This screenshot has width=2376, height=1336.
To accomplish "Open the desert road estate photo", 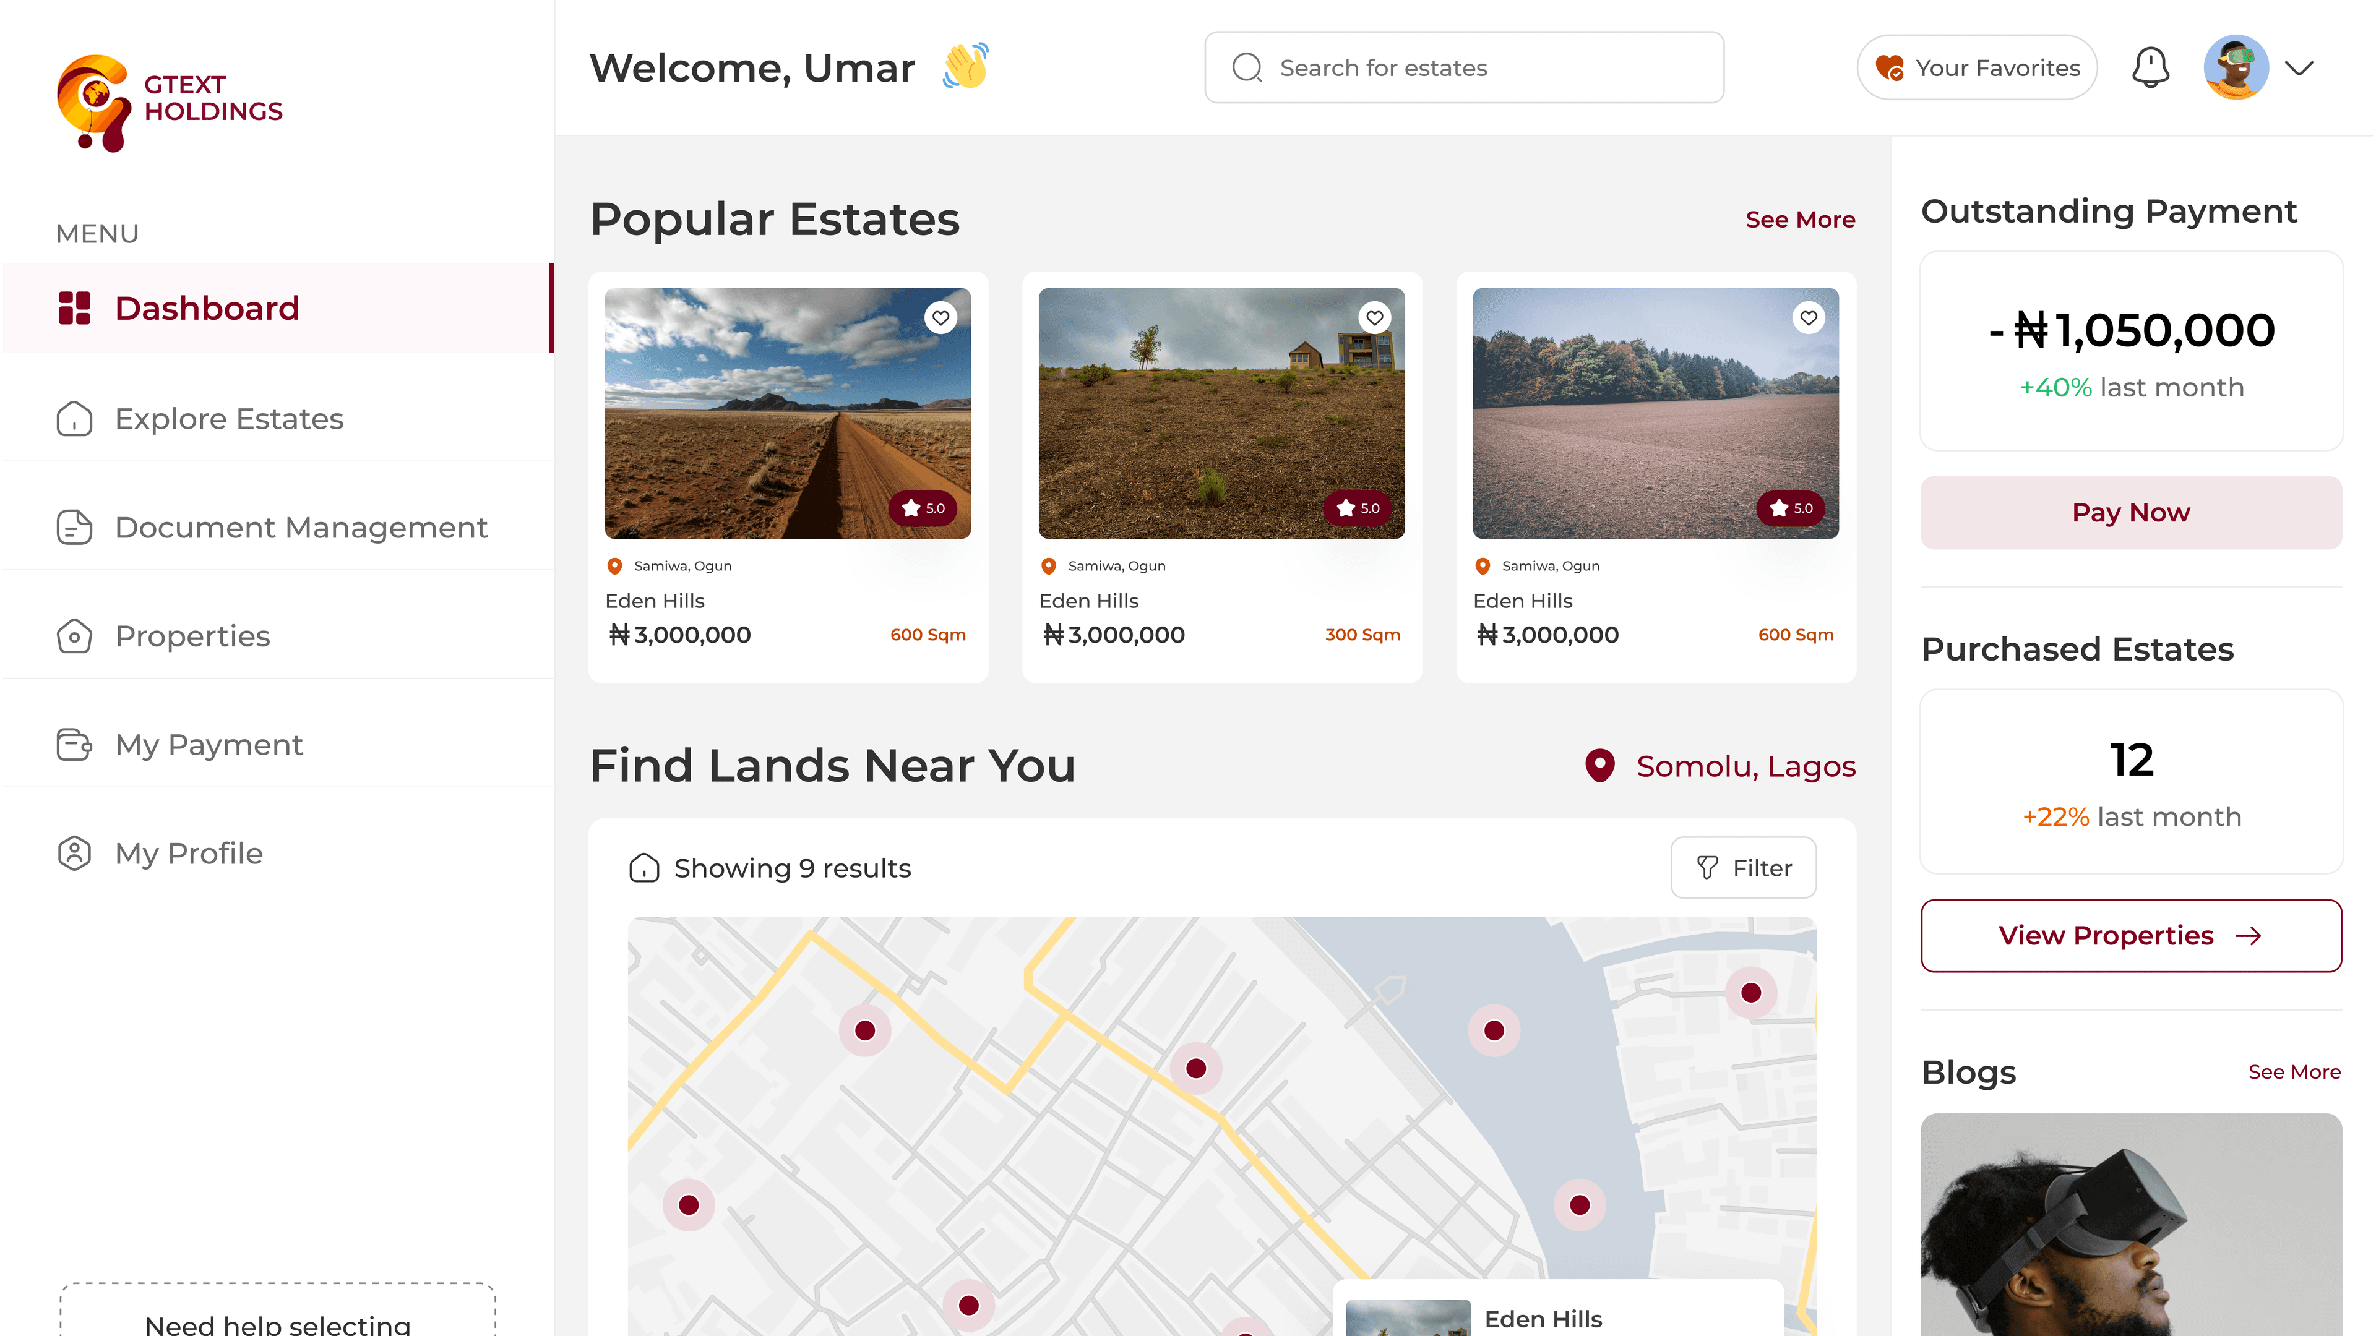I will [x=788, y=413].
